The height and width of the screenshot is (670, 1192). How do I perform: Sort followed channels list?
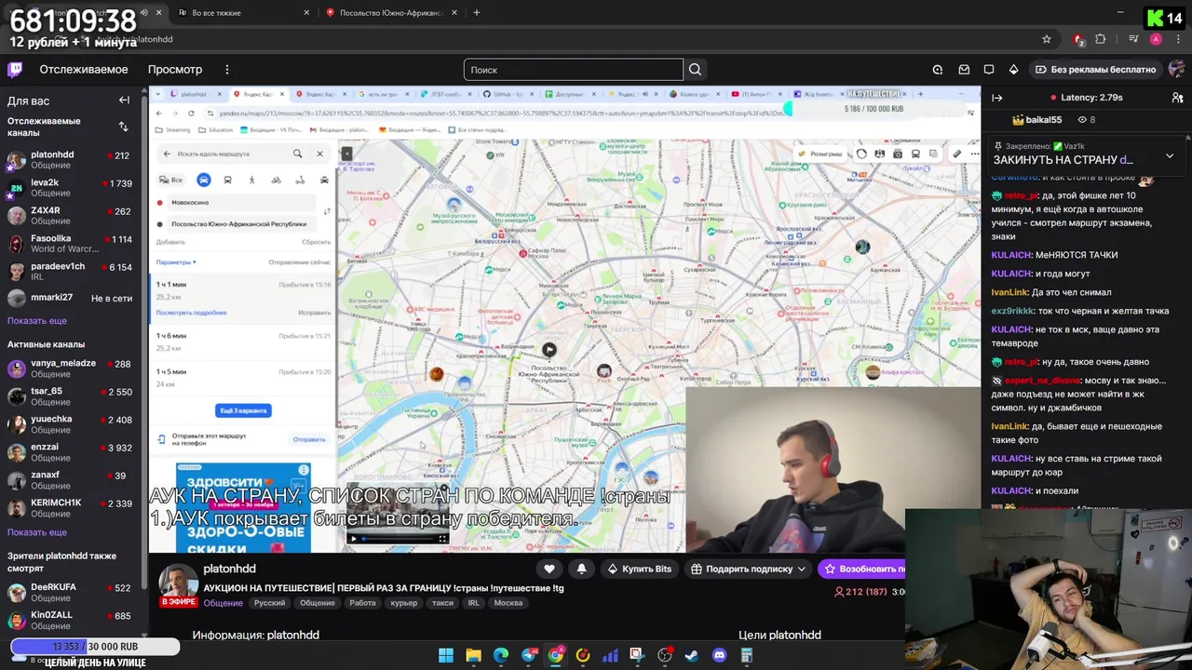pyautogui.click(x=123, y=127)
